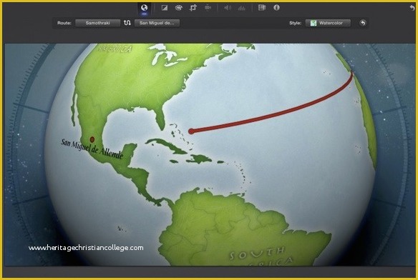Image resolution: width=418 pixels, height=280 pixels.
Task: Reset the map style settings
Action: (x=363, y=23)
